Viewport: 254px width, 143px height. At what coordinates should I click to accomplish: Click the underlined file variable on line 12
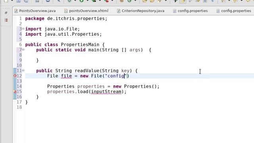(66, 76)
